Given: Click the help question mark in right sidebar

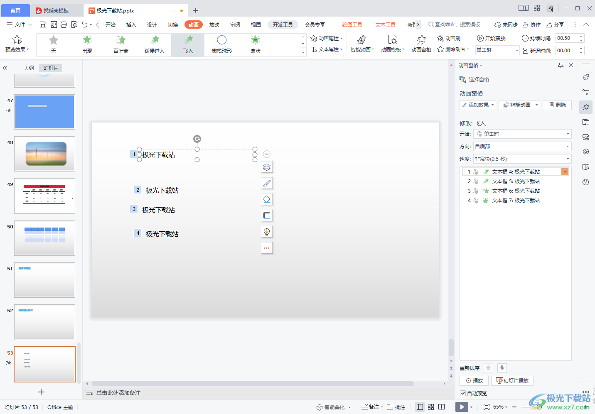Looking at the screenshot, I should pyautogui.click(x=586, y=182).
